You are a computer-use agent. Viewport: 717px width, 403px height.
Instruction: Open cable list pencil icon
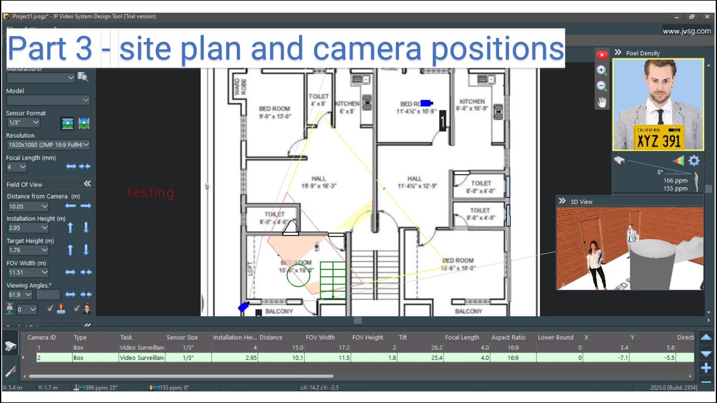pos(10,371)
